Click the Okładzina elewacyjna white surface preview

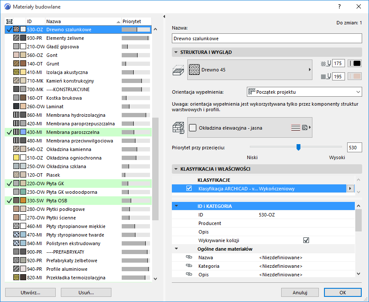click(192, 128)
